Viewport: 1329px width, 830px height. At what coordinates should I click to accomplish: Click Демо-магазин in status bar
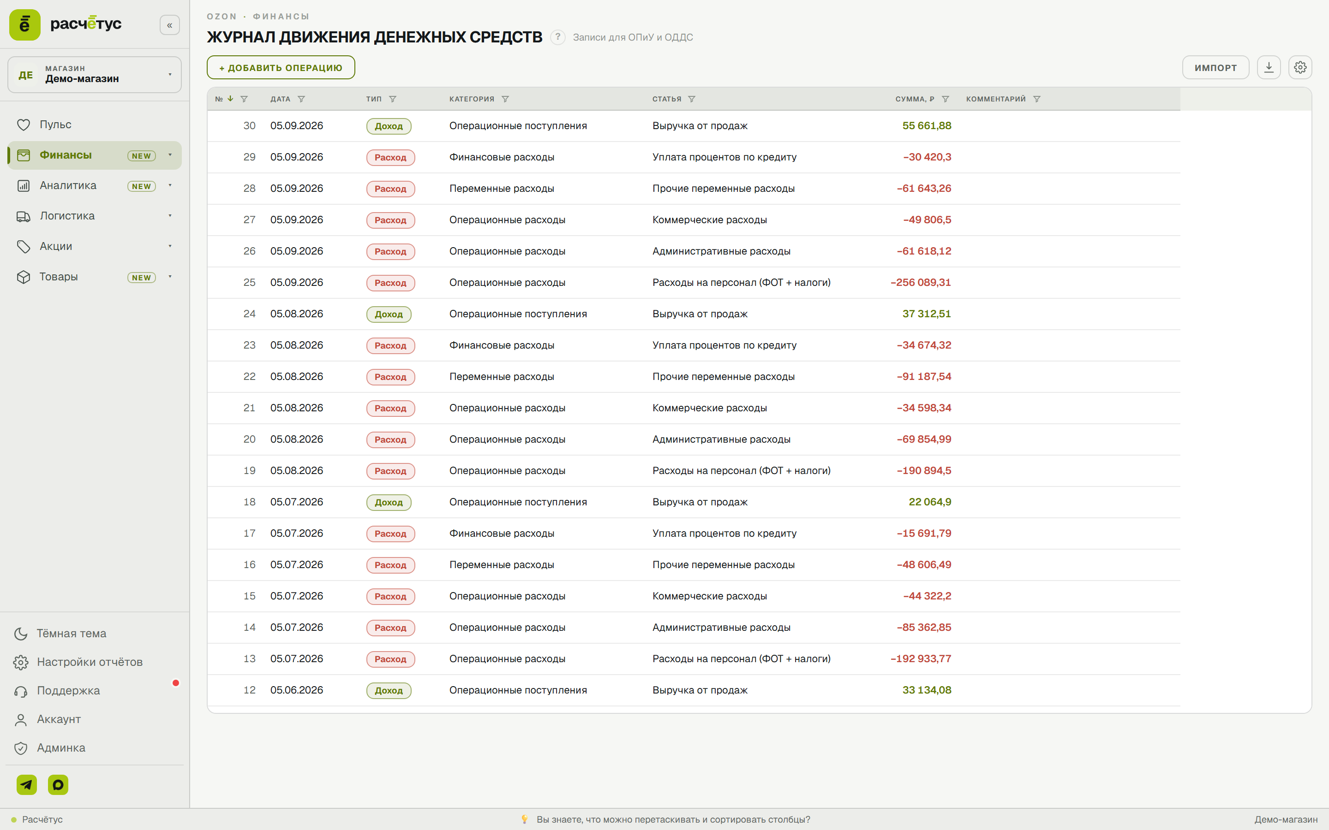[x=1286, y=819]
